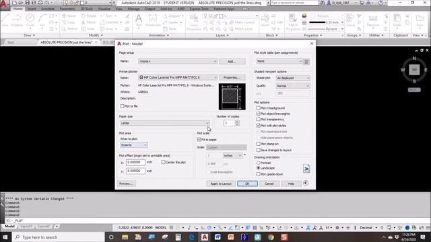This screenshot has width=431, height=242.
Task: Open the AutoCAD application menu button
Action: click(x=4, y=4)
